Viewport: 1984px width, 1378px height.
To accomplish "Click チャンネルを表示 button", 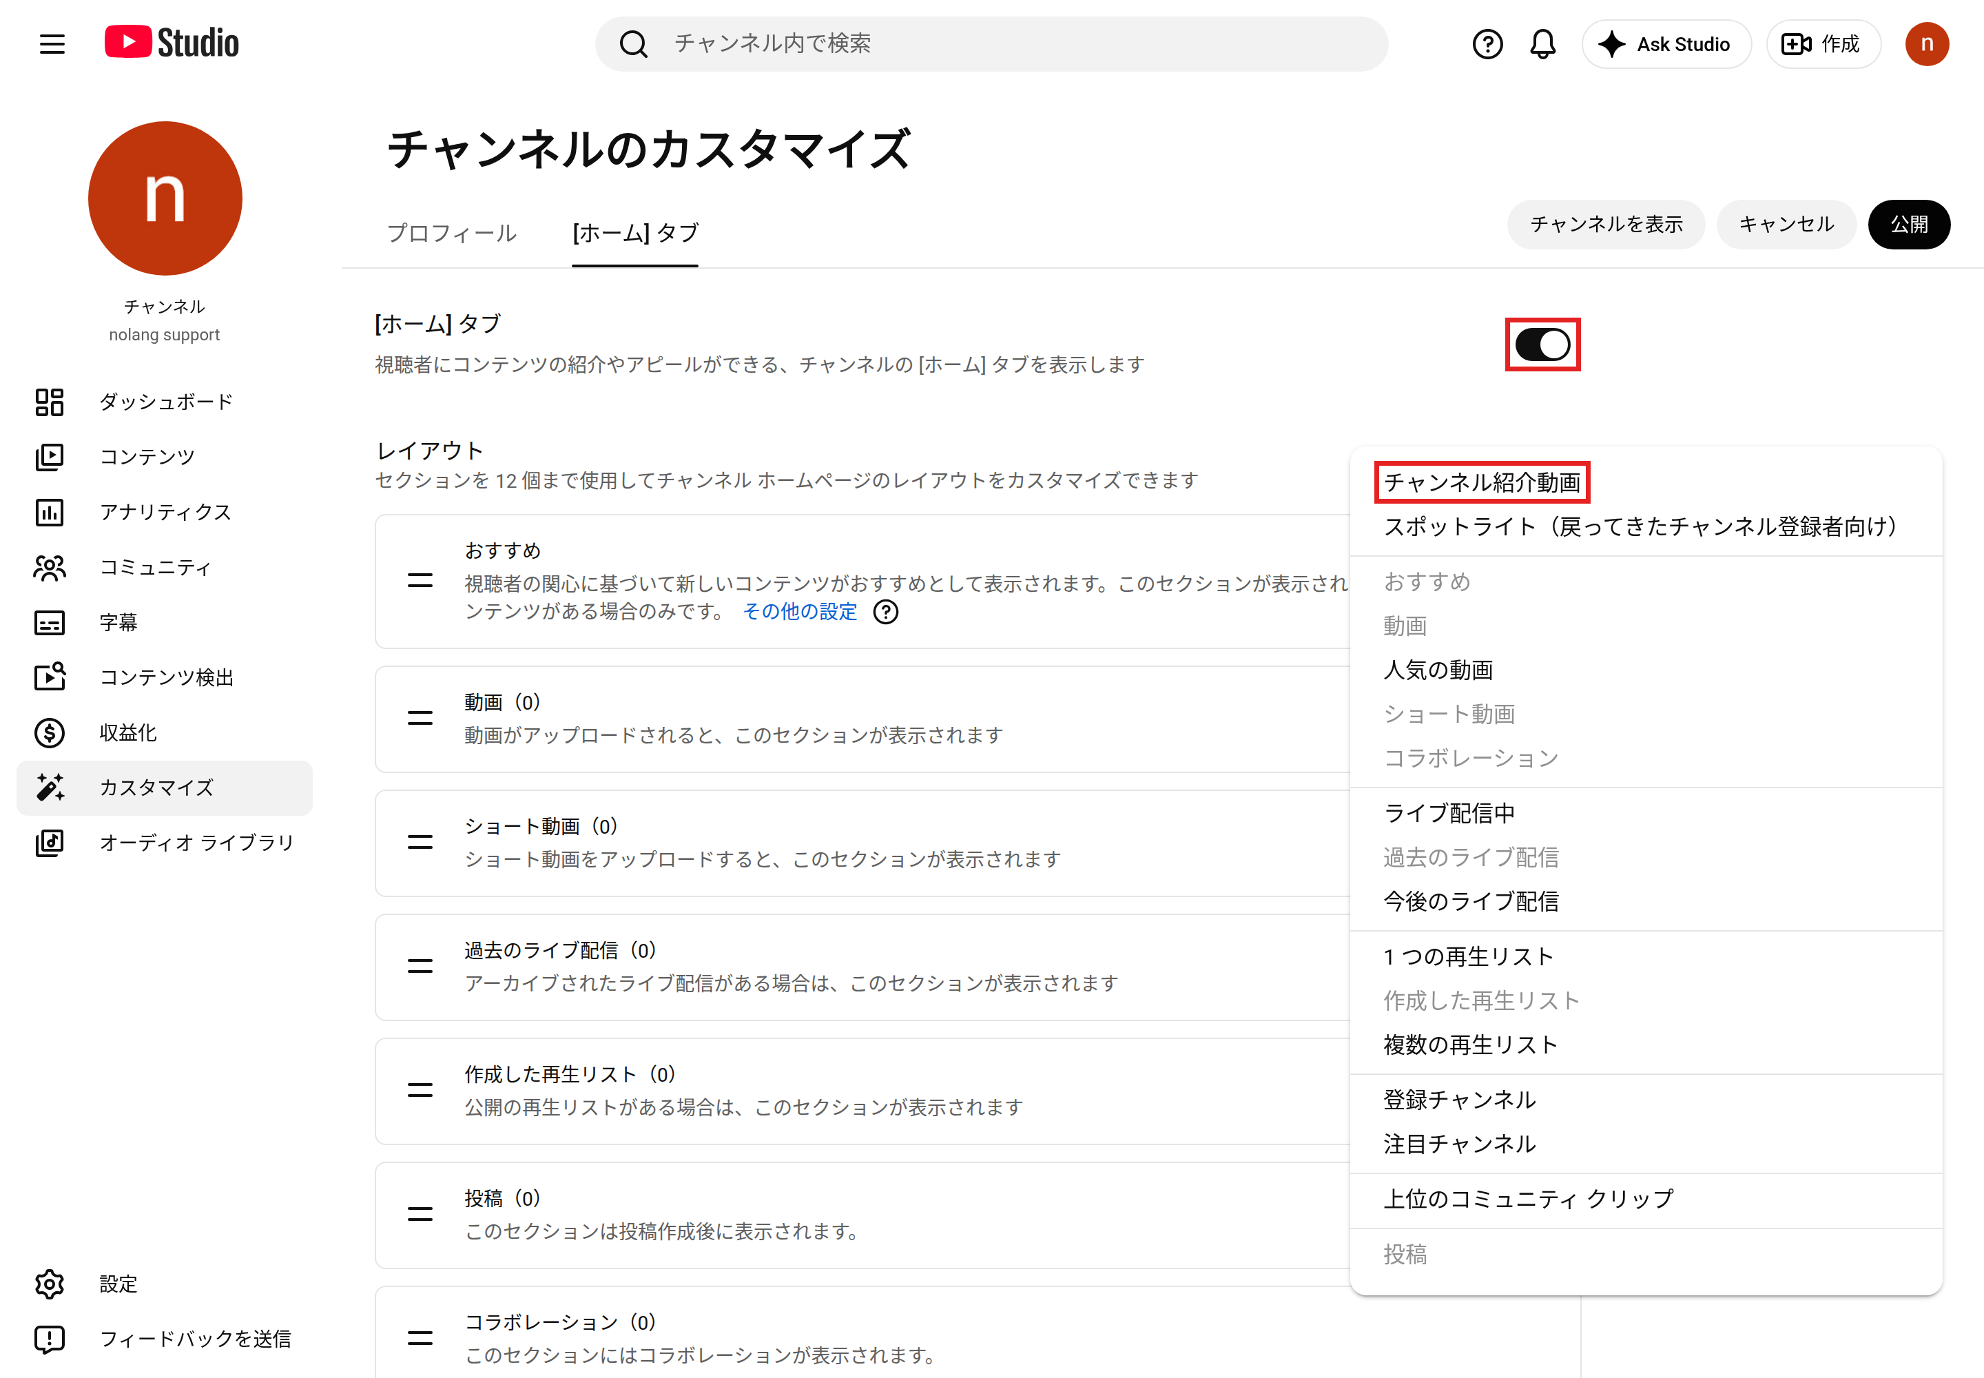I will [1606, 225].
